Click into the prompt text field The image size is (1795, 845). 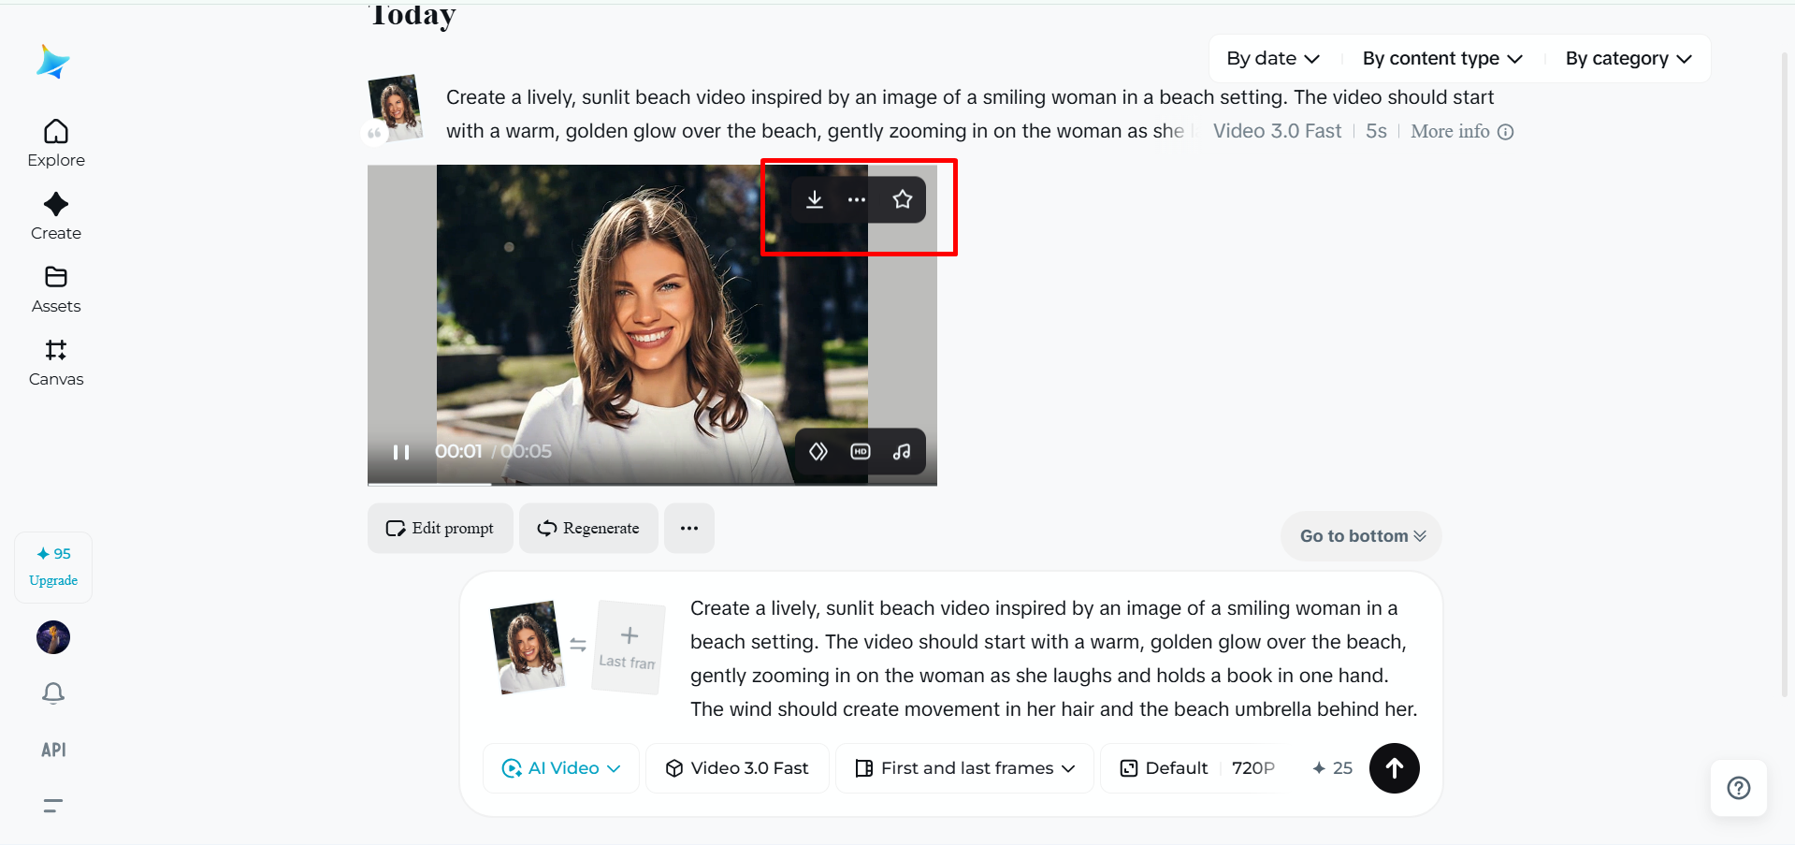[x=1053, y=659]
